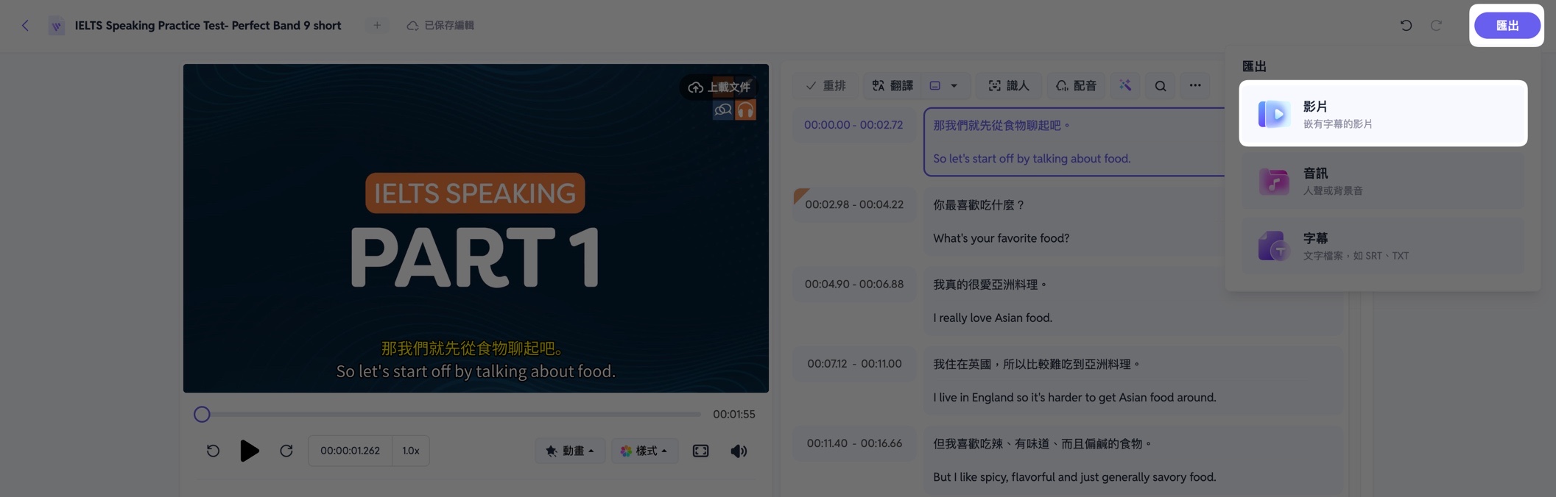Open the subtitle layout dropdown arrow
Image resolution: width=1556 pixels, height=497 pixels.
(x=954, y=86)
